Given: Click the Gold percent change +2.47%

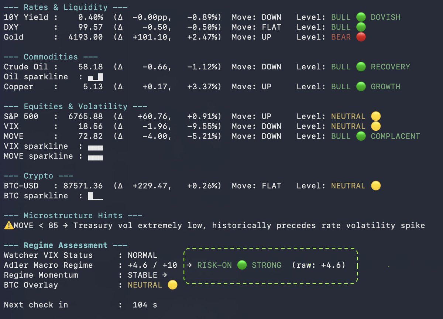Looking at the screenshot, I should [x=202, y=37].
